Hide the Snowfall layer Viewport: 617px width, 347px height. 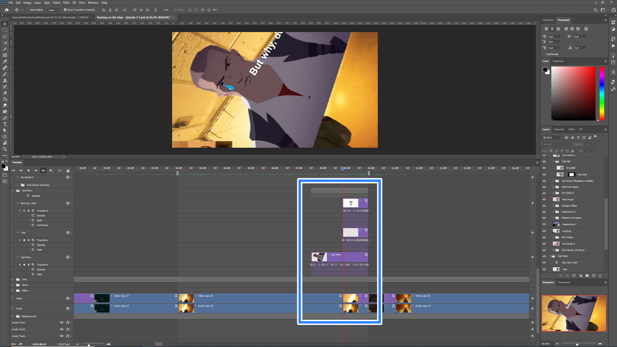pyautogui.click(x=544, y=168)
